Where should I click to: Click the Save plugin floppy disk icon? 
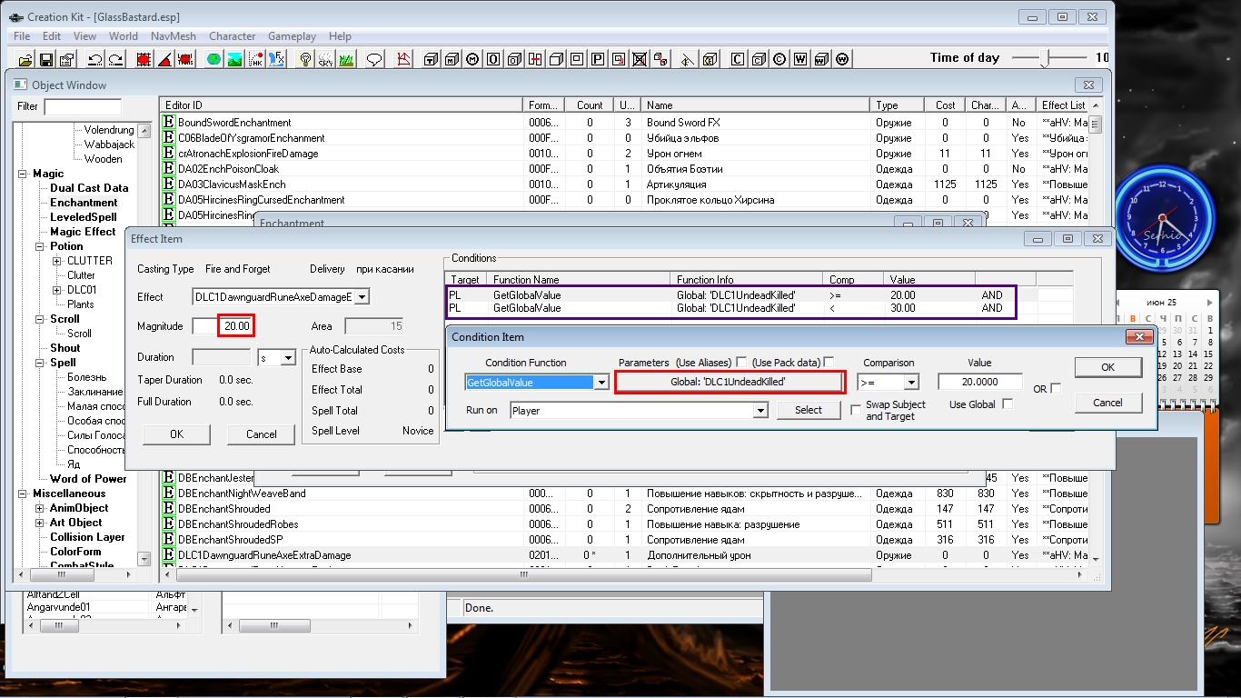[x=45, y=60]
